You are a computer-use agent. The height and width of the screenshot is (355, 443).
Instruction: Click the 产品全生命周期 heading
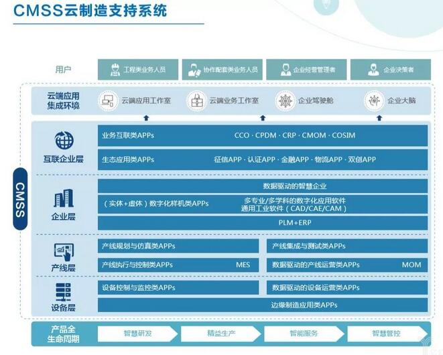click(63, 334)
